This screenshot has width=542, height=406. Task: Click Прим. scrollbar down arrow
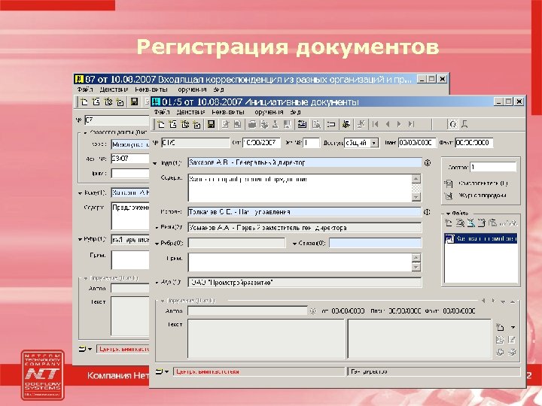coord(416,267)
